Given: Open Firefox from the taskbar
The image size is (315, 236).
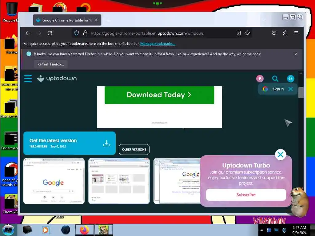Looking at the screenshot, I should tap(85, 230).
